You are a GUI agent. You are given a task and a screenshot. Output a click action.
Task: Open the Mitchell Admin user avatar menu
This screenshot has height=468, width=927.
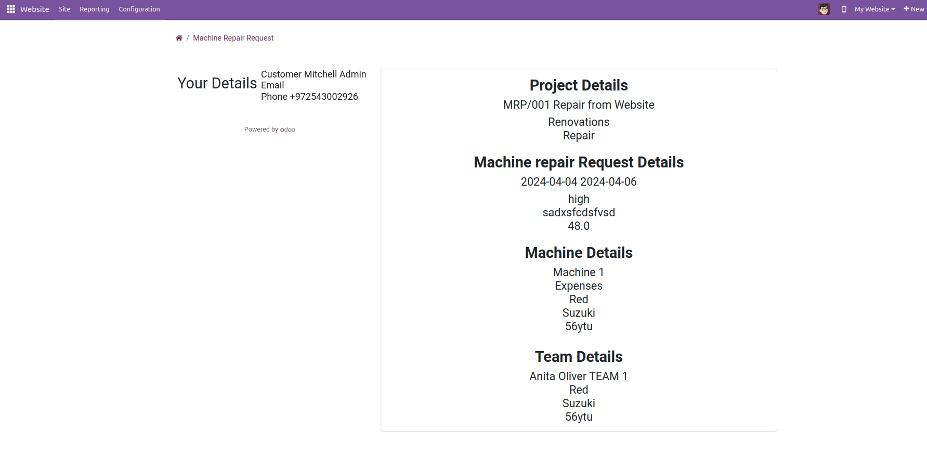pyautogui.click(x=824, y=9)
